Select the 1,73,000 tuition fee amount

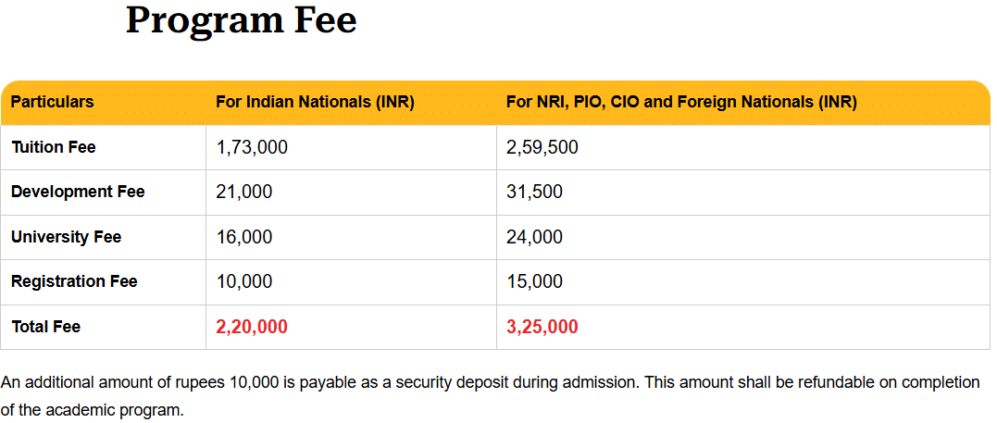251,147
